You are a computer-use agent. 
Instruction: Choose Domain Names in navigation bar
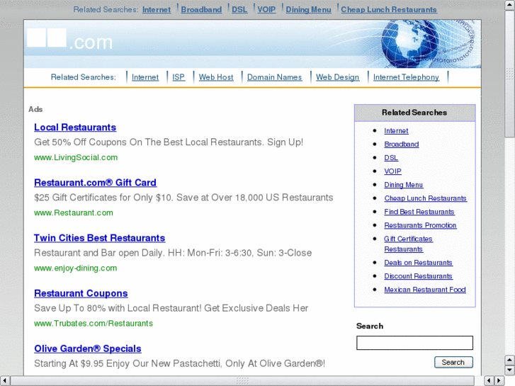click(275, 77)
